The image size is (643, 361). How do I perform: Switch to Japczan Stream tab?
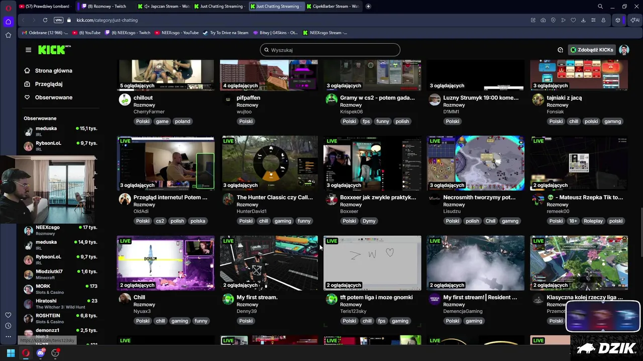(x=164, y=7)
